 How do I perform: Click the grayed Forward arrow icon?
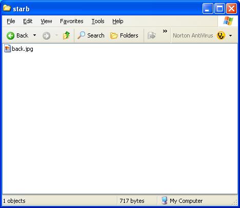(46, 36)
